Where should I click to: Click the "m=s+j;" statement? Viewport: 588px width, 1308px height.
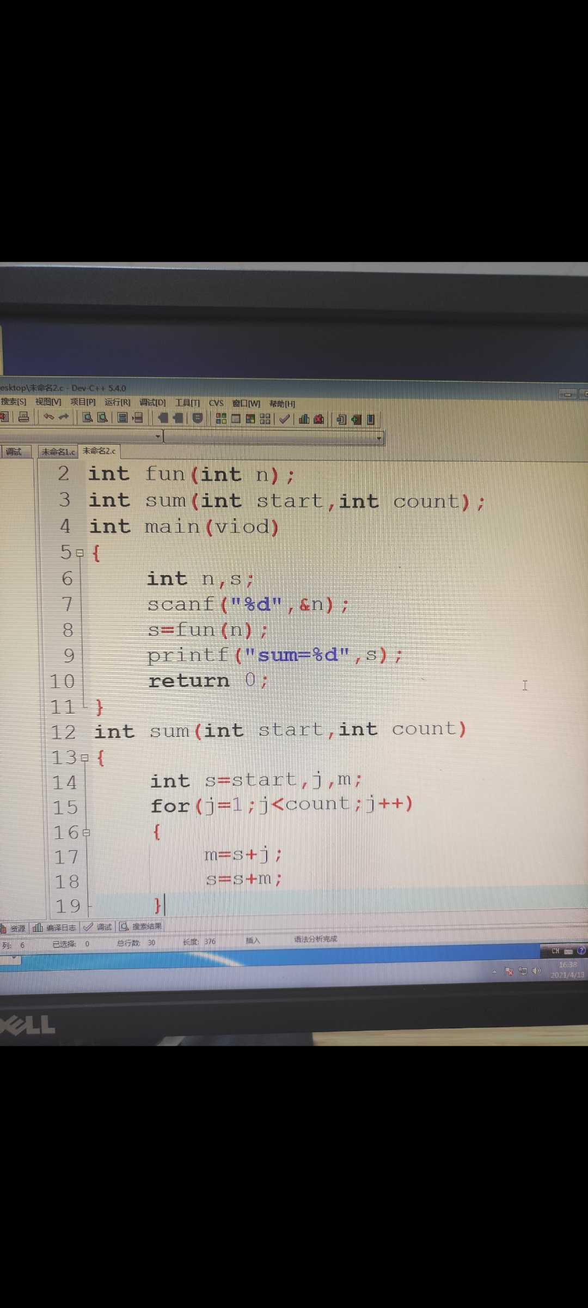(x=243, y=855)
